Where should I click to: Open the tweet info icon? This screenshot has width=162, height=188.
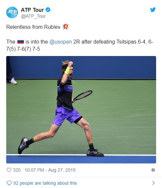pos(153,170)
